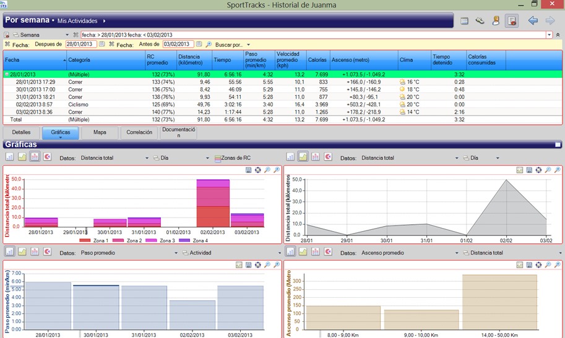Open the Mapa tab
The width and height of the screenshot is (565, 338).
[100, 132]
